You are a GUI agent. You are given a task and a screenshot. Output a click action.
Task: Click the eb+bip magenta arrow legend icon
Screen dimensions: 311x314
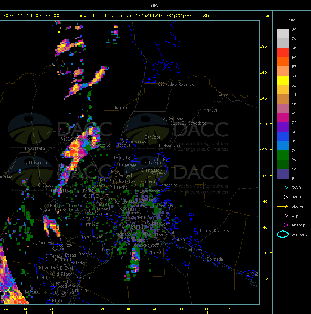[283, 225]
